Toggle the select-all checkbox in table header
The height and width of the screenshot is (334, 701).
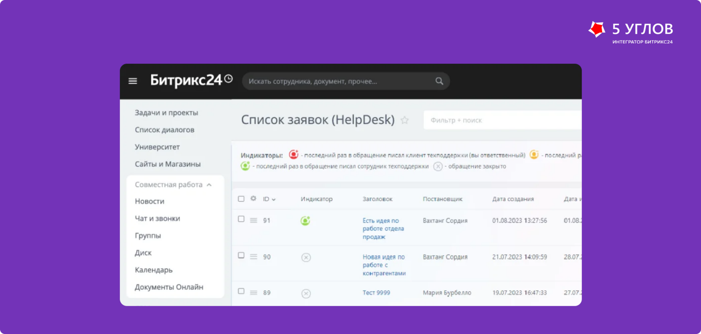coord(241,198)
